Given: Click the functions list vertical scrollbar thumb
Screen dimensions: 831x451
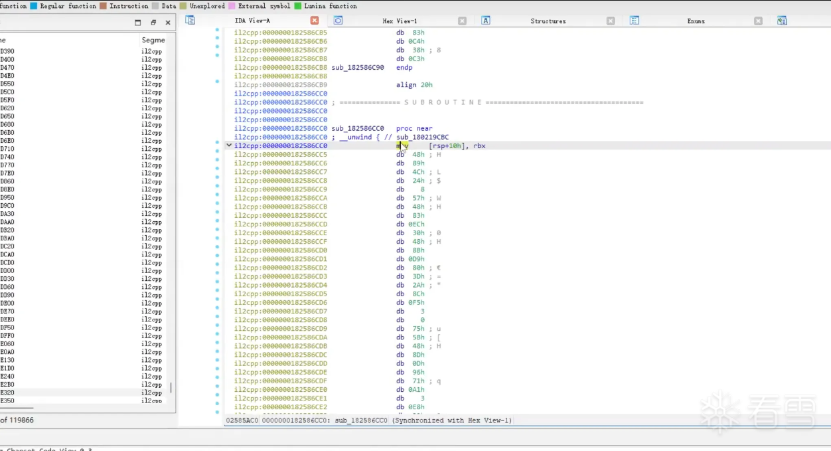Looking at the screenshot, I should tap(171, 387).
